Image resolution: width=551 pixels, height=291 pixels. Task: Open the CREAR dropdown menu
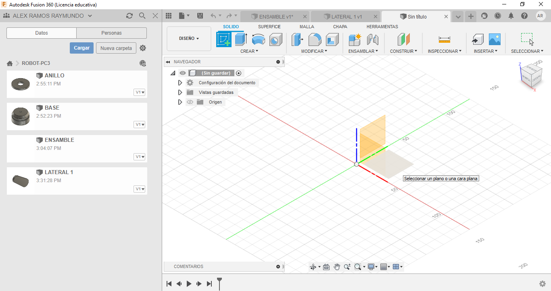pos(249,51)
